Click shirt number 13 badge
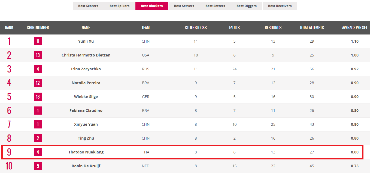The image size is (370, 173). tap(38, 55)
